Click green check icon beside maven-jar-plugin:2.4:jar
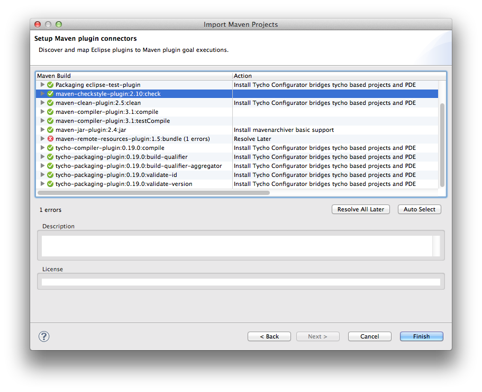Screen dimensions: 482x392 50,130
